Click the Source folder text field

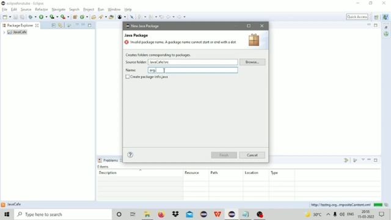point(193,62)
